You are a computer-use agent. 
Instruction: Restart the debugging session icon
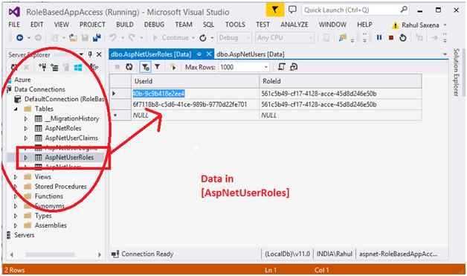tap(403, 38)
